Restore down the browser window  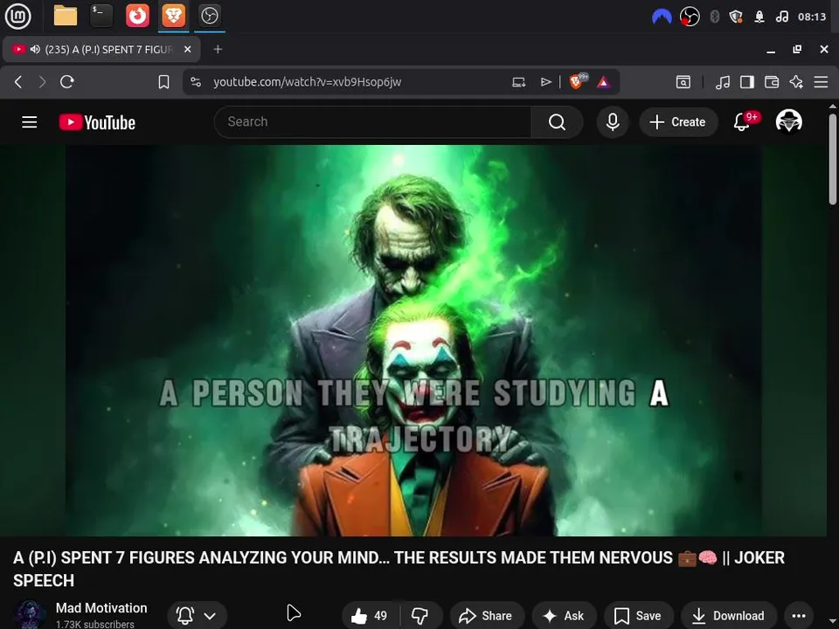click(797, 49)
